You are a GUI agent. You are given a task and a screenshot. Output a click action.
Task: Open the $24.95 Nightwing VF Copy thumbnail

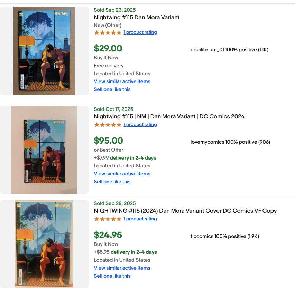point(44,244)
